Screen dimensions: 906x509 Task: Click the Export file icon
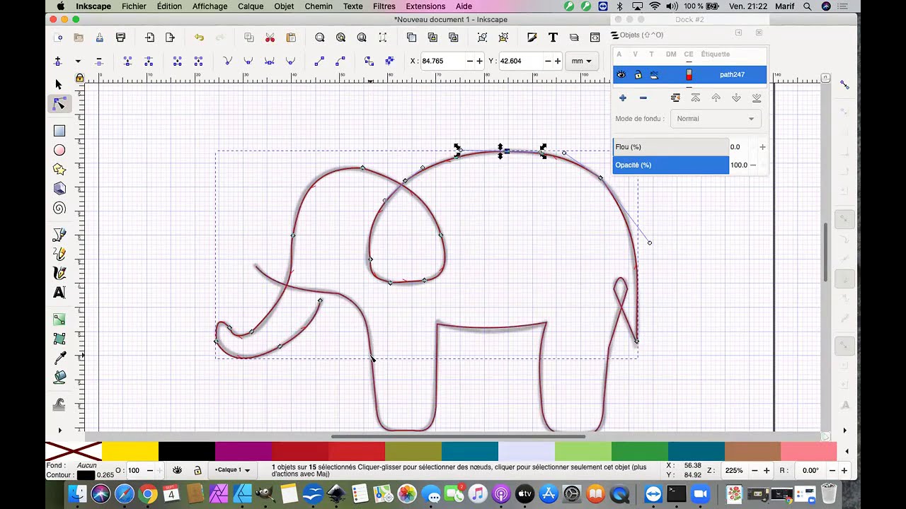[x=170, y=37]
